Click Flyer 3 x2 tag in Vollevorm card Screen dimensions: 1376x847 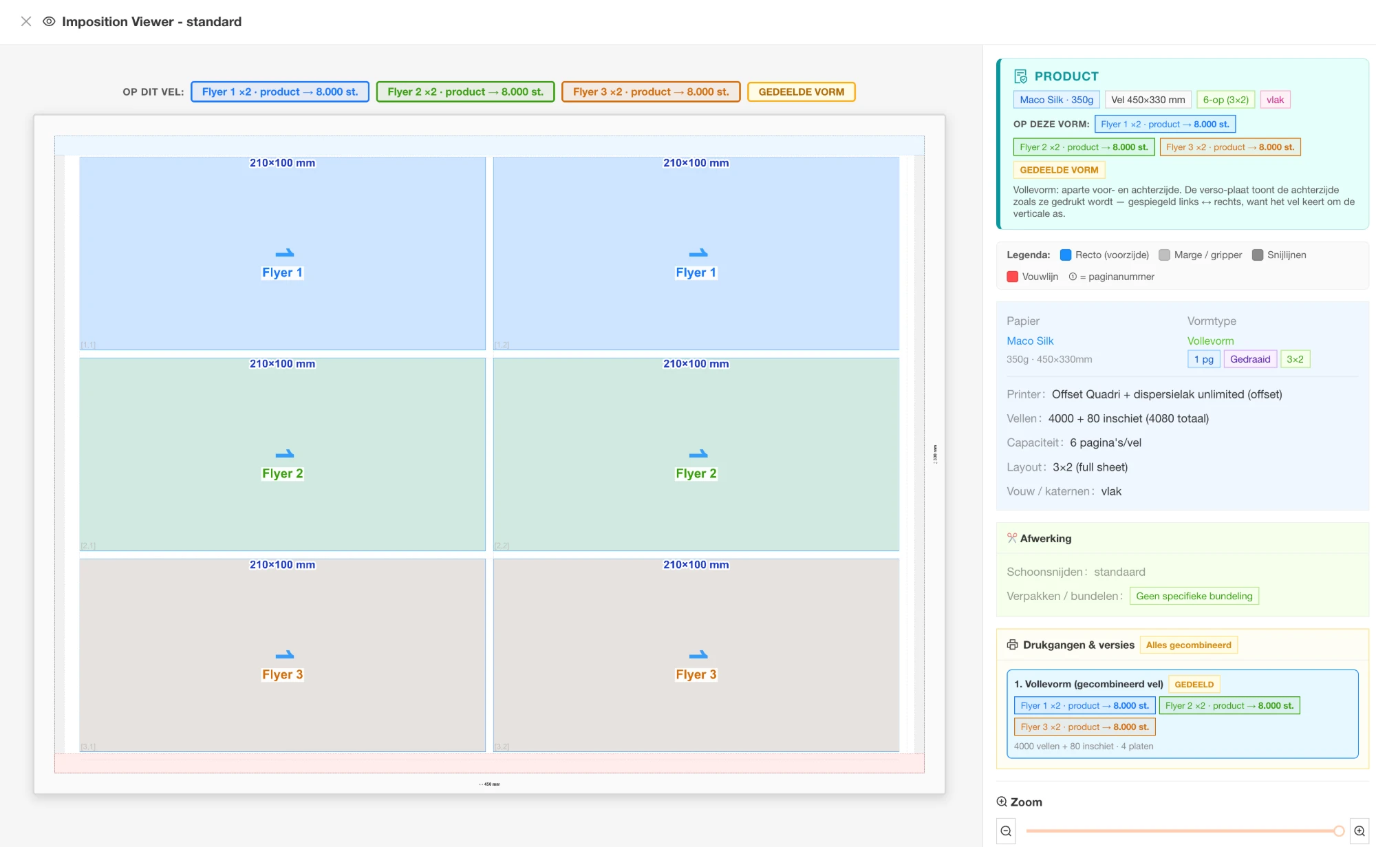[x=1085, y=727]
